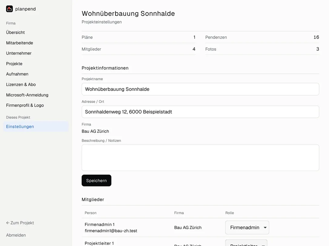Navigate to Projekte
329x246 pixels.
14,63
